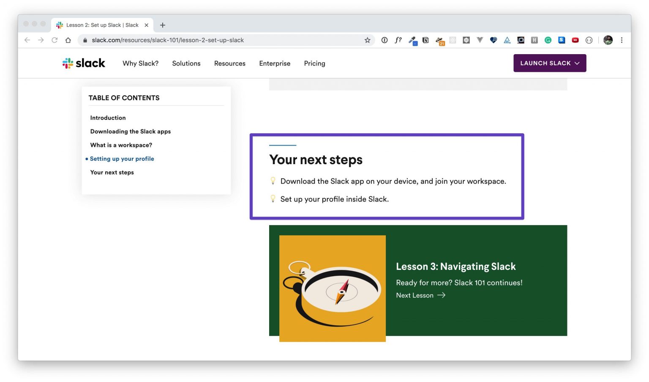This screenshot has height=382, width=649.
Task: Open the ColorZilla eyedropper extension
Action: pyautogui.click(x=413, y=40)
